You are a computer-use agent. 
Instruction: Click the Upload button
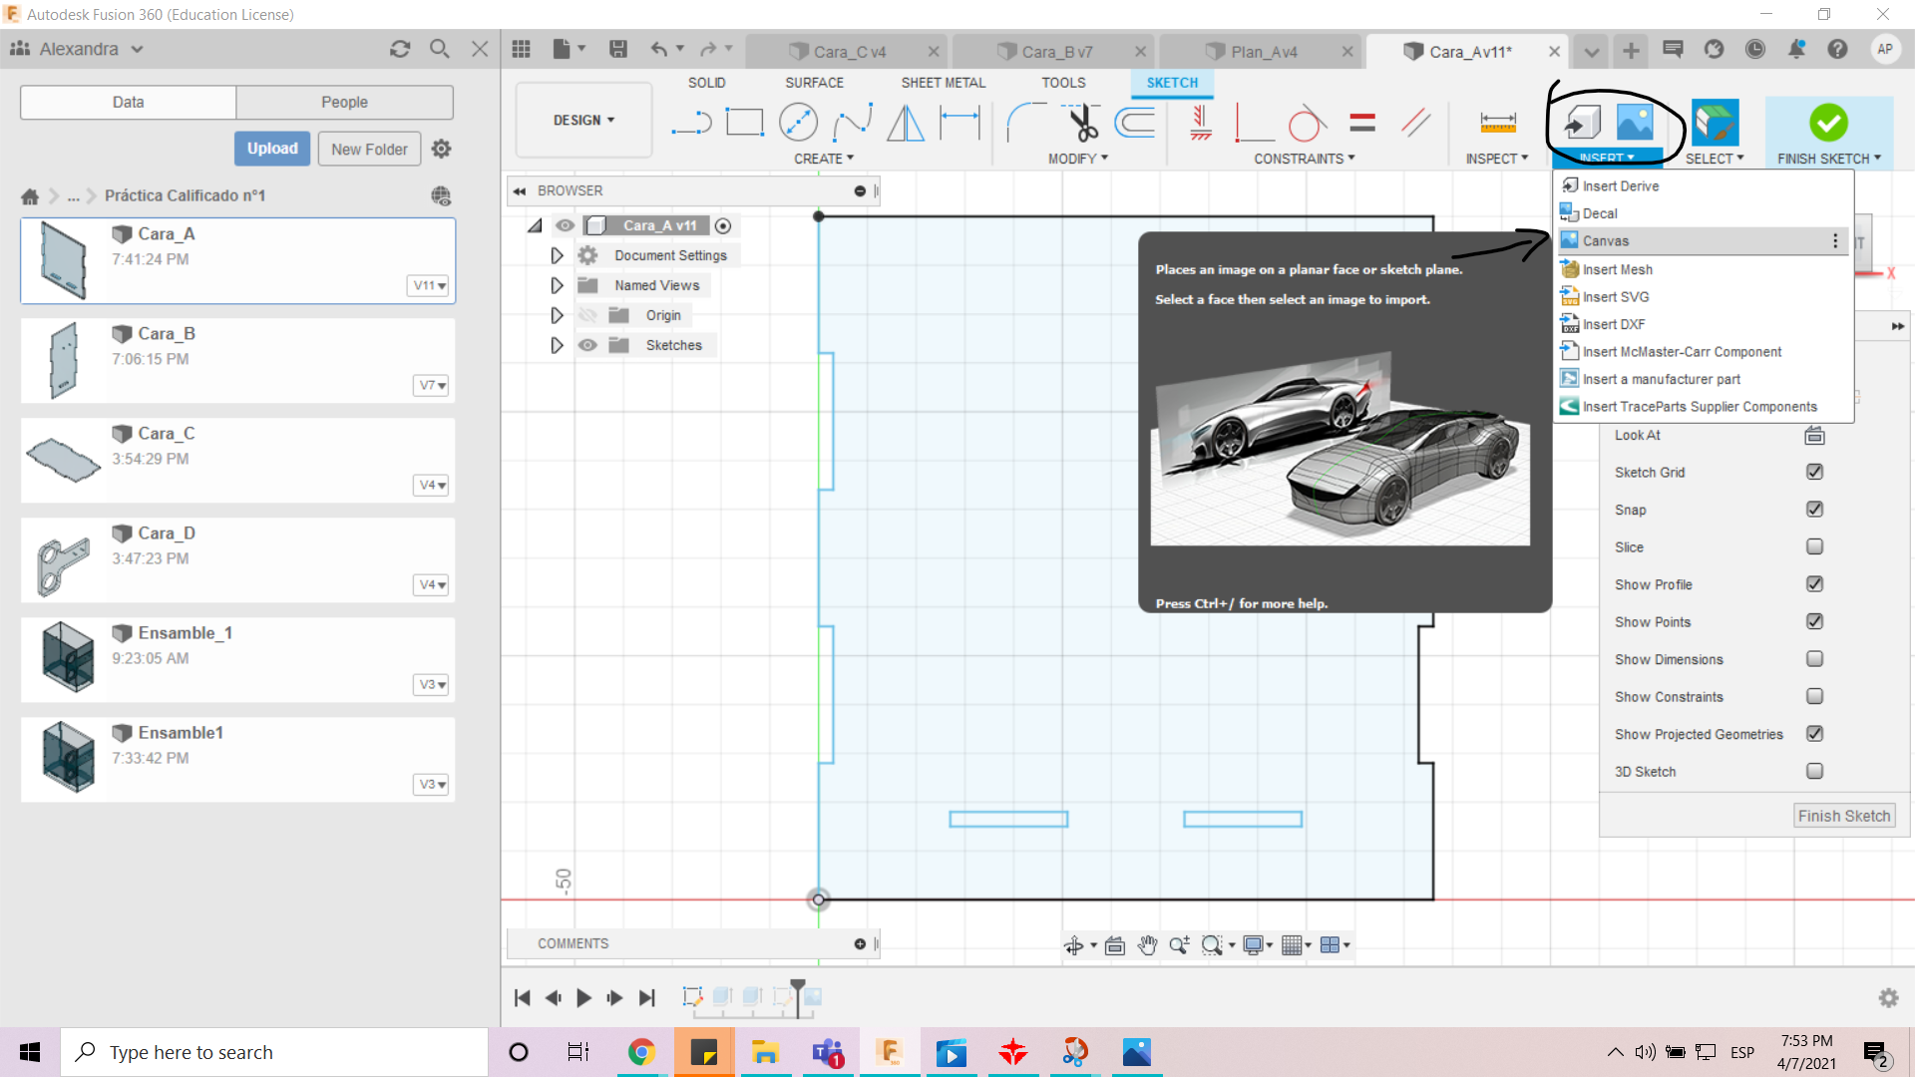tap(272, 149)
